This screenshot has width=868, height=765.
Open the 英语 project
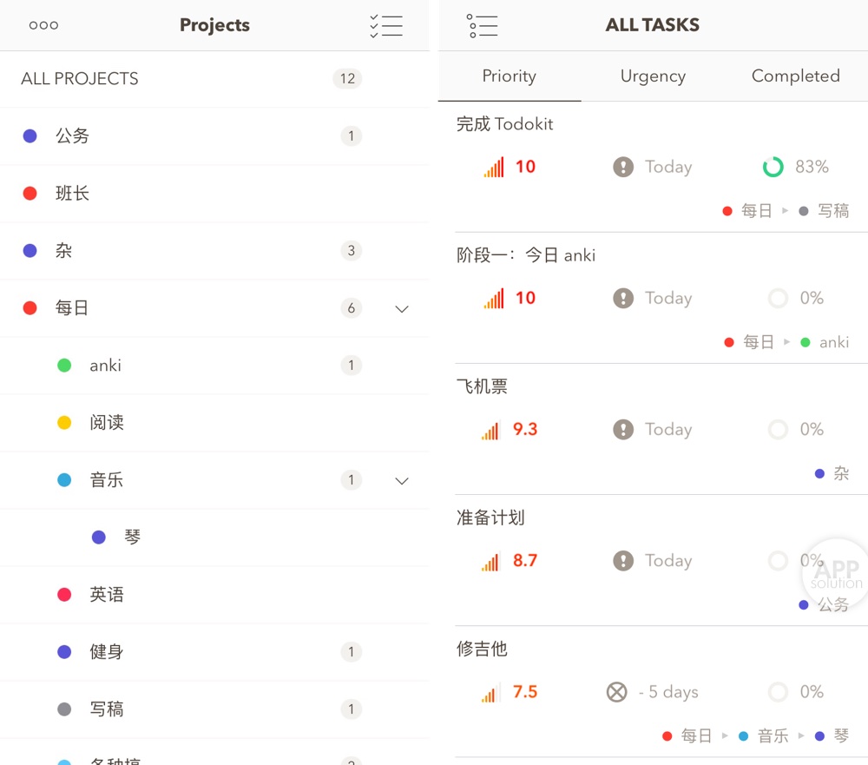point(107,595)
